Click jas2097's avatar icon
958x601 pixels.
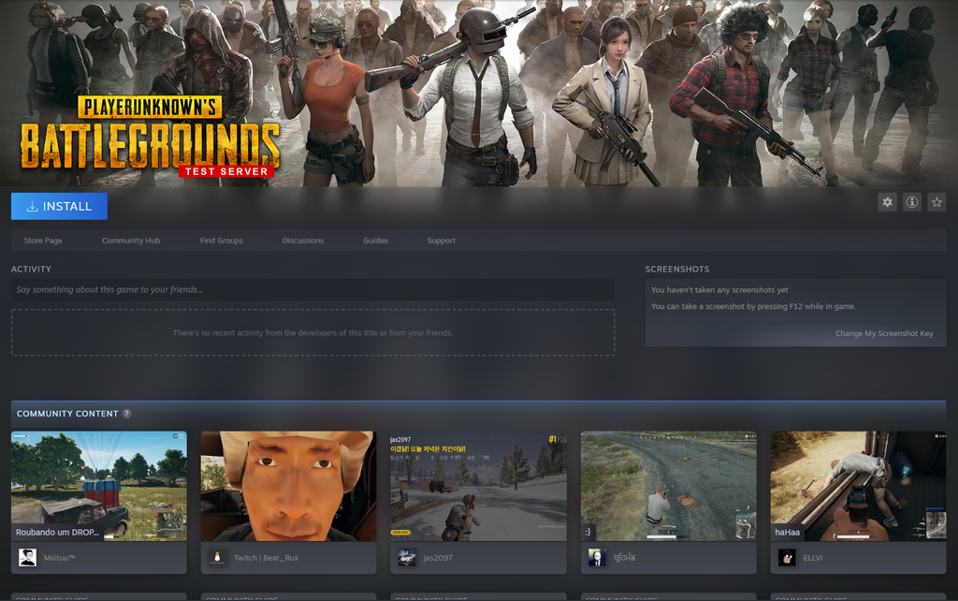pyautogui.click(x=406, y=557)
